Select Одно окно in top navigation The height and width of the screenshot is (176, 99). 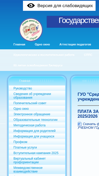pyautogui.click(x=42, y=44)
